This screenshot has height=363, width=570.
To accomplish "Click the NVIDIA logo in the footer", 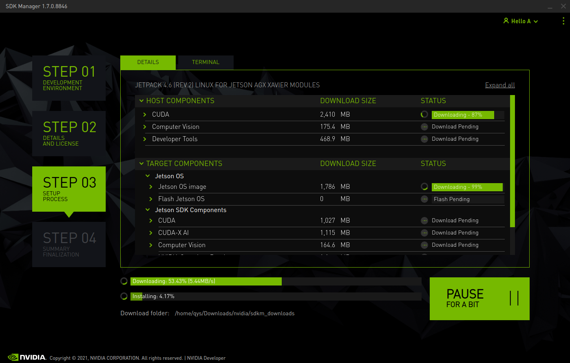I will pos(27,357).
